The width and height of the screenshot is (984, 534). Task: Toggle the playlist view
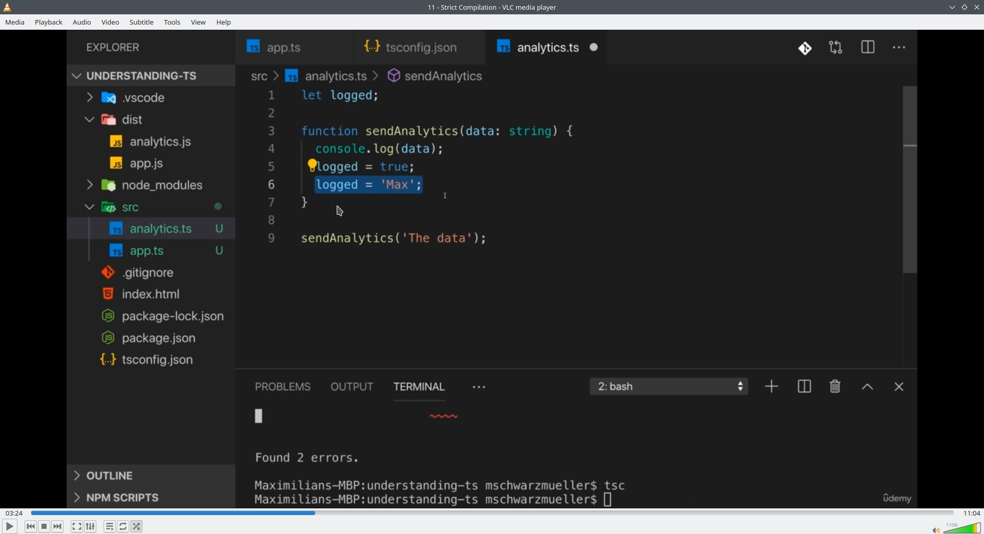[x=110, y=526]
